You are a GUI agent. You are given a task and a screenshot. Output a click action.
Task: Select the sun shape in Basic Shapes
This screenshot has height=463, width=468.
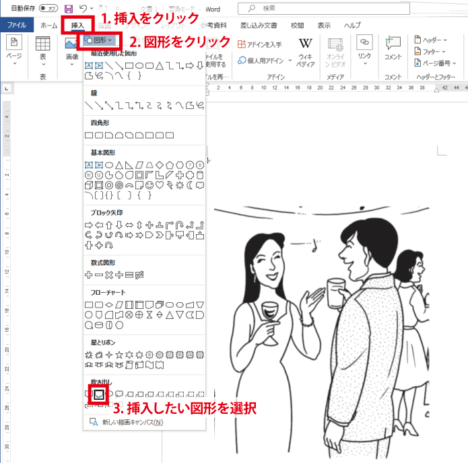tap(180, 185)
